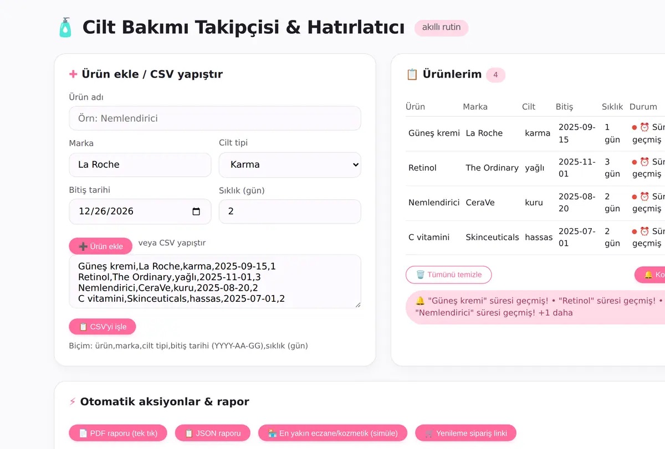Click the JSON raporu button
The image size is (665, 449).
[x=213, y=433]
